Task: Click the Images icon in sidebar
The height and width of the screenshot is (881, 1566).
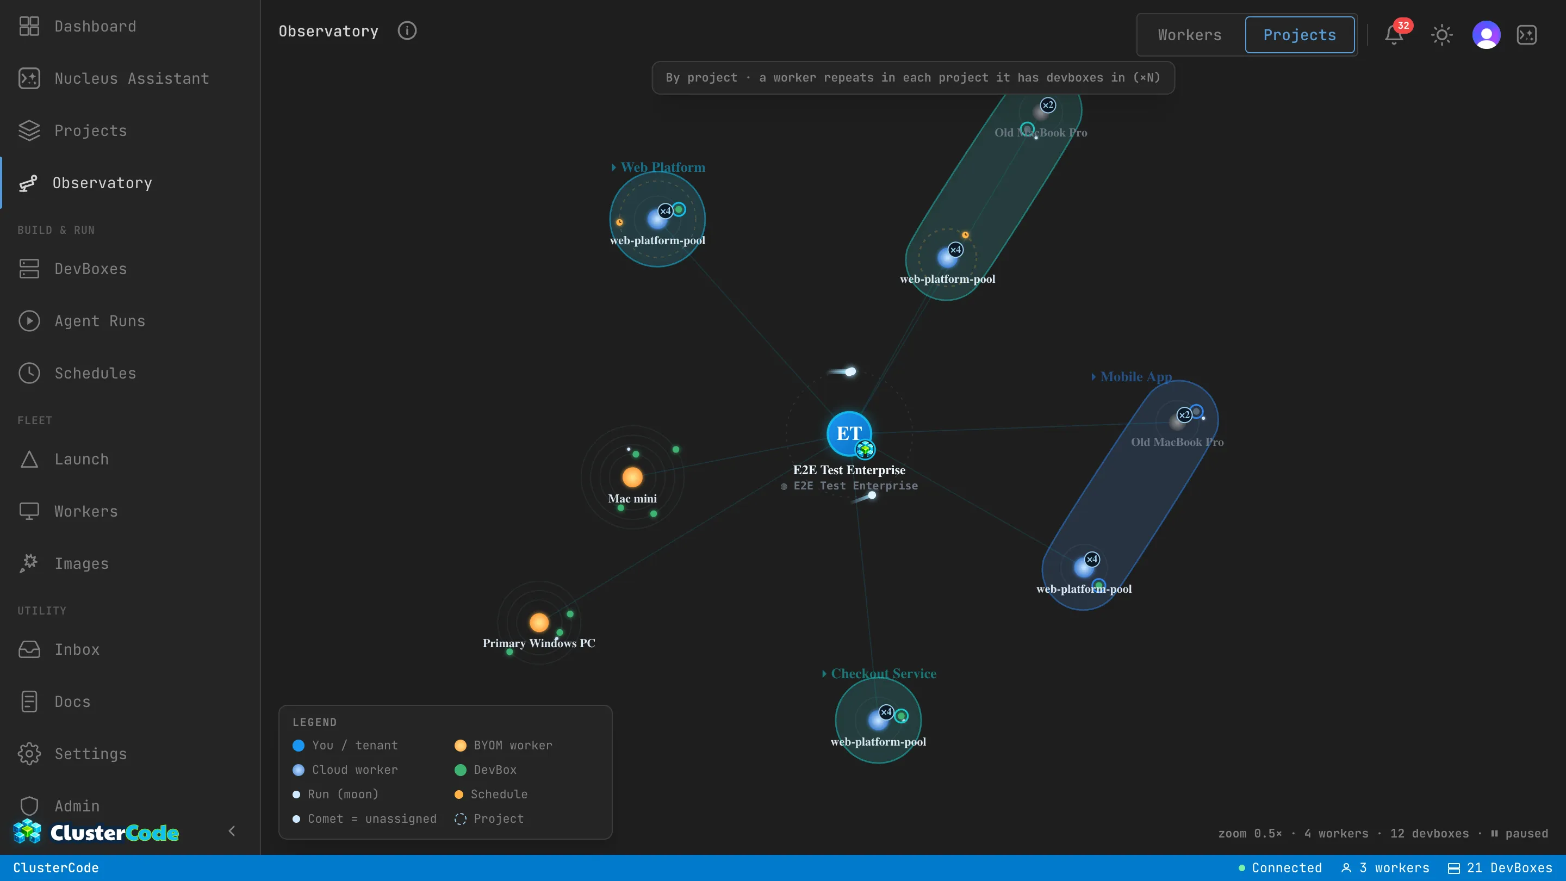Action: [x=29, y=563]
